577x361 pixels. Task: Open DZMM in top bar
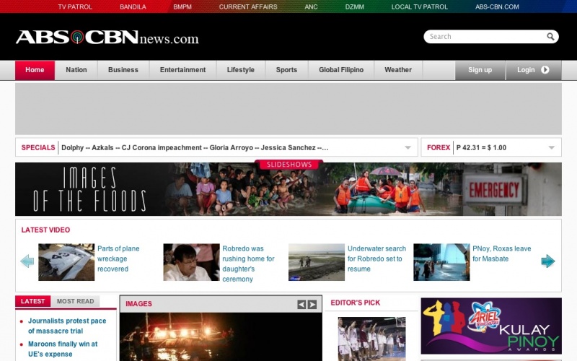(x=355, y=6)
